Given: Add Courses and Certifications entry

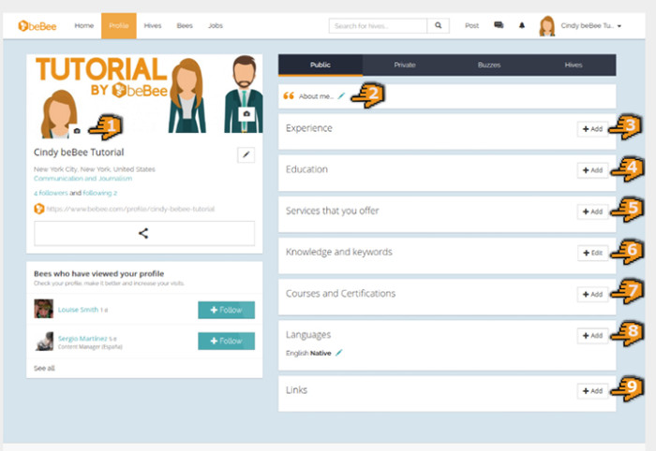Looking at the screenshot, I should (592, 295).
